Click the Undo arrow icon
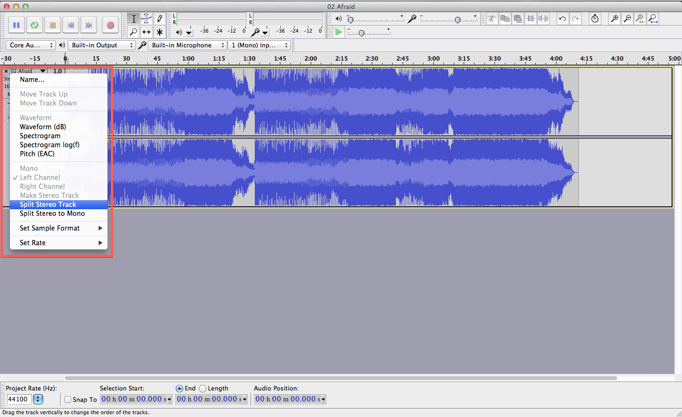 click(x=562, y=19)
